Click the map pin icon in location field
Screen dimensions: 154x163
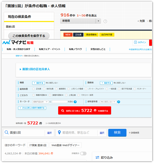pos(59,133)
